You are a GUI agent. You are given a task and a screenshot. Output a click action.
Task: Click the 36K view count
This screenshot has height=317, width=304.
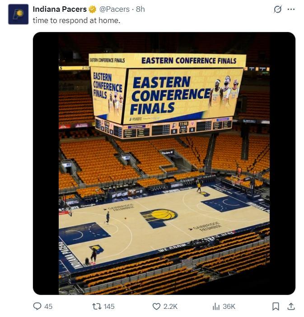(x=229, y=306)
